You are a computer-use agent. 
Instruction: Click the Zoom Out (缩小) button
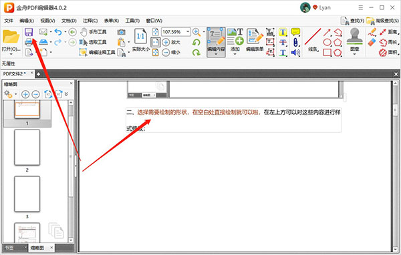pyautogui.click(x=171, y=52)
